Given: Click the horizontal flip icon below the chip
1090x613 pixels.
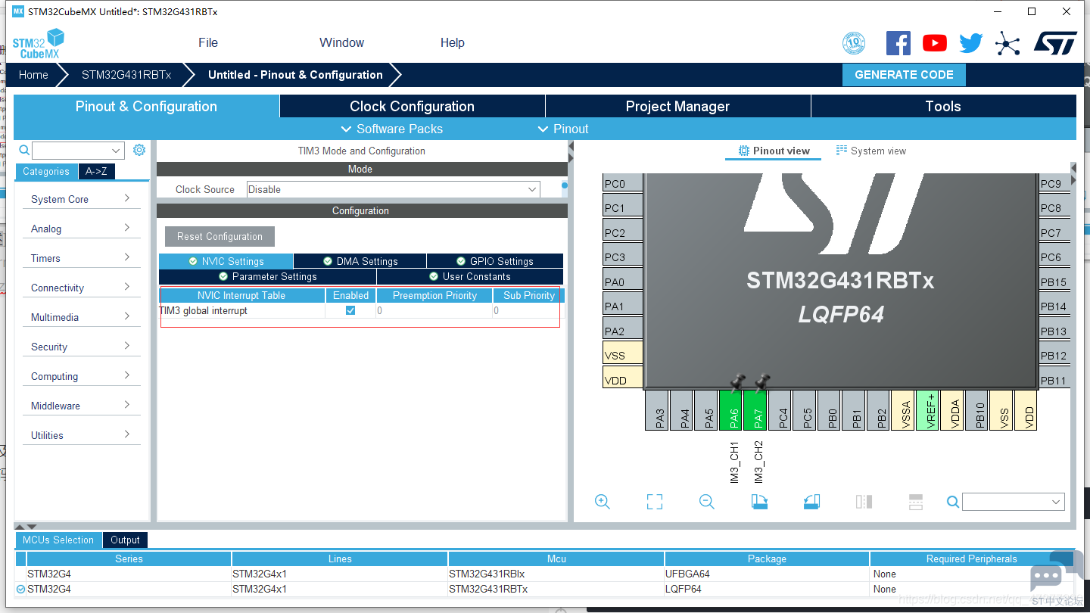Looking at the screenshot, I should pos(864,502).
